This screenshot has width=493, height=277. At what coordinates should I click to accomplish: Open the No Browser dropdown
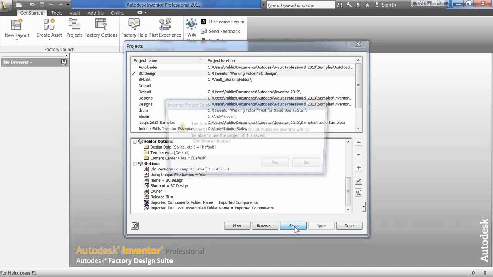click(18, 62)
